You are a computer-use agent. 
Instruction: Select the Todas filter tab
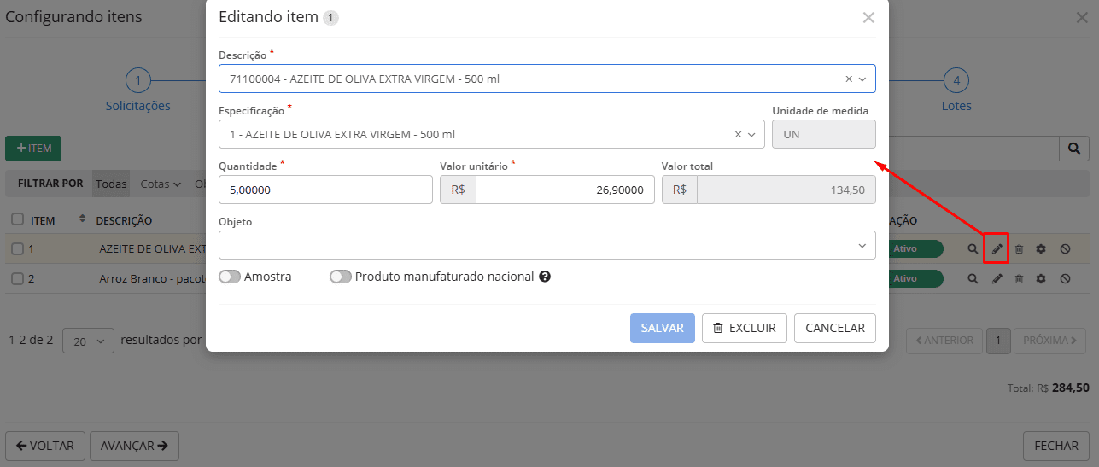pyautogui.click(x=111, y=184)
